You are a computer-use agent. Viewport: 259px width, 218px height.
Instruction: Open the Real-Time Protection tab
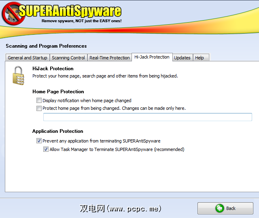pyautogui.click(x=110, y=58)
